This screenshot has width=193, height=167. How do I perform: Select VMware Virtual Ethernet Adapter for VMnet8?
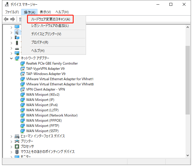click(x=60, y=84)
